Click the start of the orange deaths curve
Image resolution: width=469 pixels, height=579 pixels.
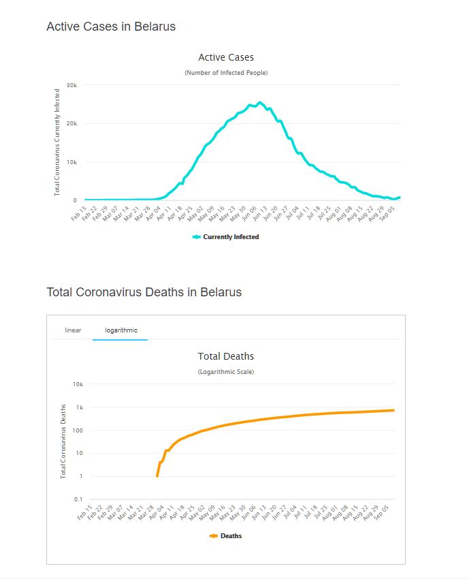pos(157,475)
